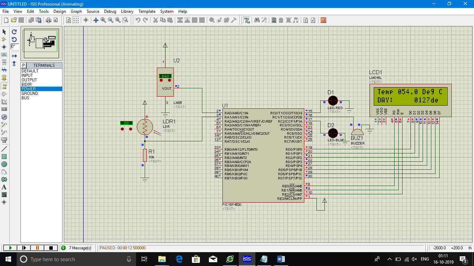
Task: Select generator mode icon
Action: point(4,117)
